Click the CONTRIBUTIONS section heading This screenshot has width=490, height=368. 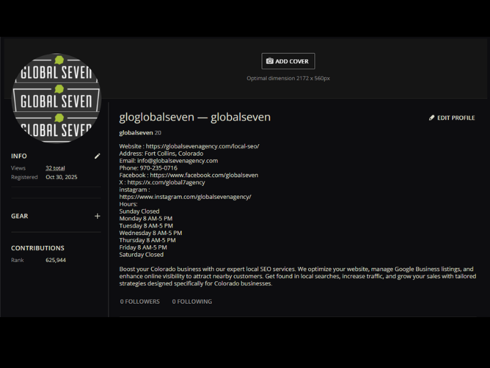click(38, 248)
